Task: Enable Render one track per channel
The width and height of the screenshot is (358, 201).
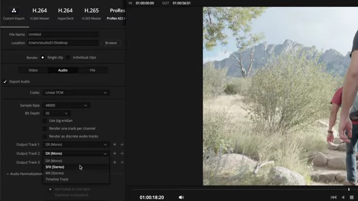Action: pos(45,128)
